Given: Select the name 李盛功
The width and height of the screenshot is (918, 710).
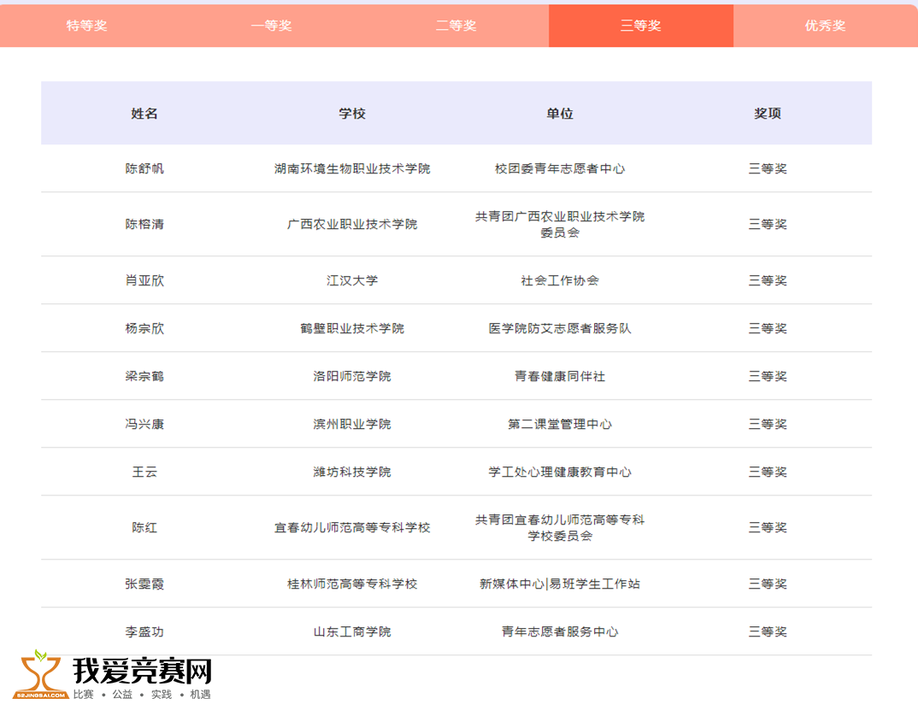Looking at the screenshot, I should pyautogui.click(x=144, y=631).
